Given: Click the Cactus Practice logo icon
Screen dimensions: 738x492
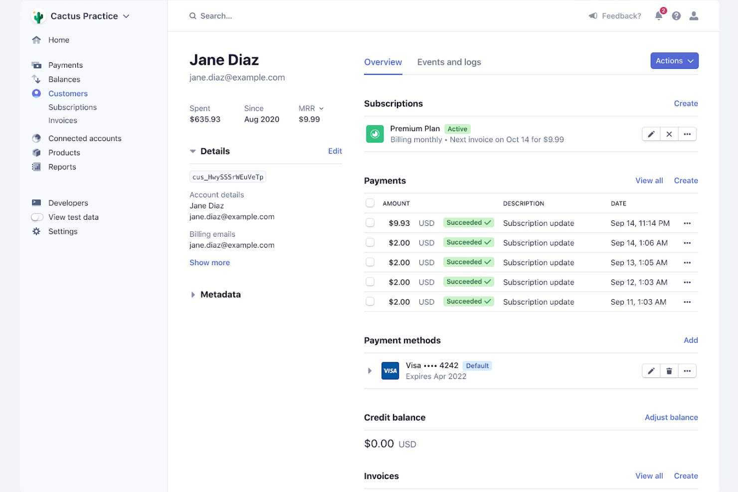Looking at the screenshot, I should (x=38, y=16).
